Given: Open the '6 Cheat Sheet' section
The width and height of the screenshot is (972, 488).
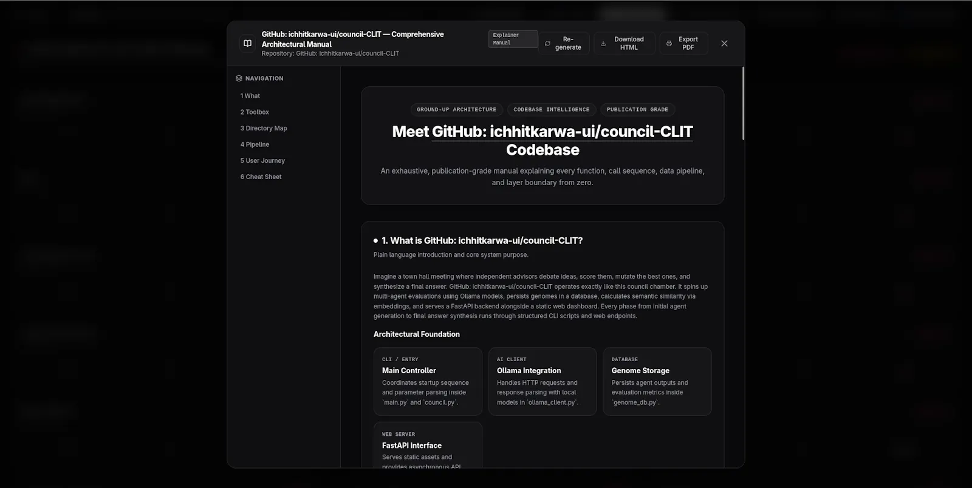Looking at the screenshot, I should pyautogui.click(x=261, y=177).
